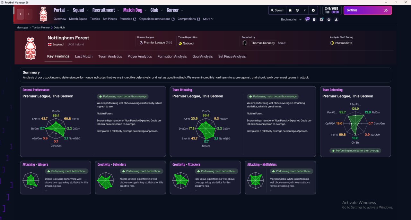Open the Squad dropdown menu
The image size is (411, 220).
click(x=81, y=10)
